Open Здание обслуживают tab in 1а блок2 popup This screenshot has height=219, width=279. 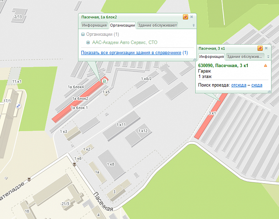(x=157, y=25)
